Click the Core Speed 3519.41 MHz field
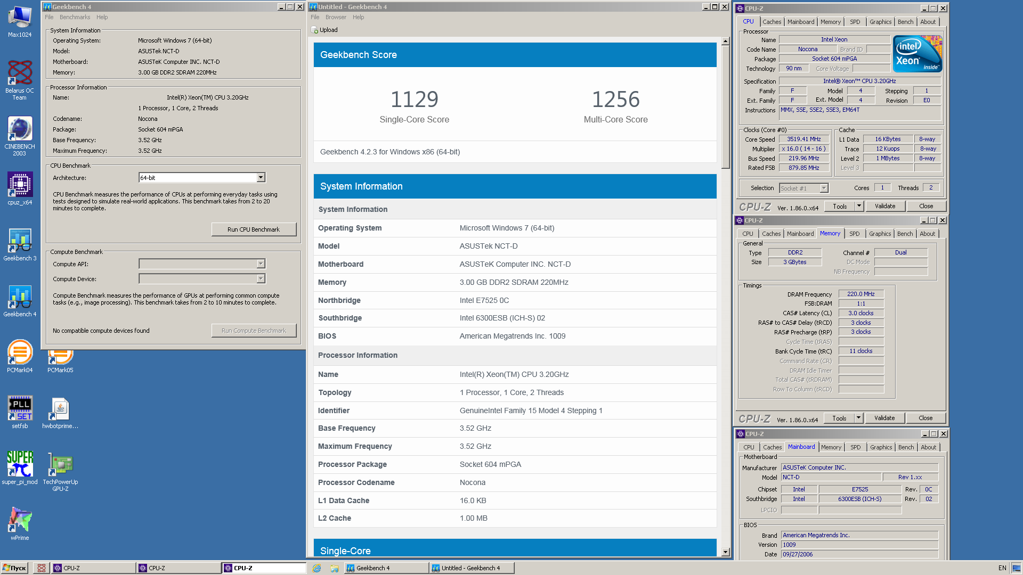Screen dimensions: 1023x575 pyautogui.click(x=804, y=139)
